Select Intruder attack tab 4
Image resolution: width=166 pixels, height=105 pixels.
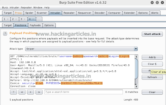pos(30,19)
